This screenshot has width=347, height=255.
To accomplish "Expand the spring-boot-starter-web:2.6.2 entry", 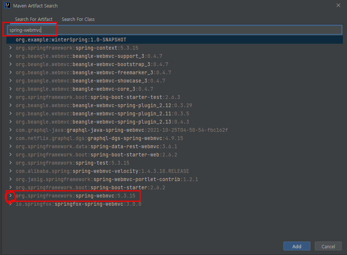I will coord(10,154).
